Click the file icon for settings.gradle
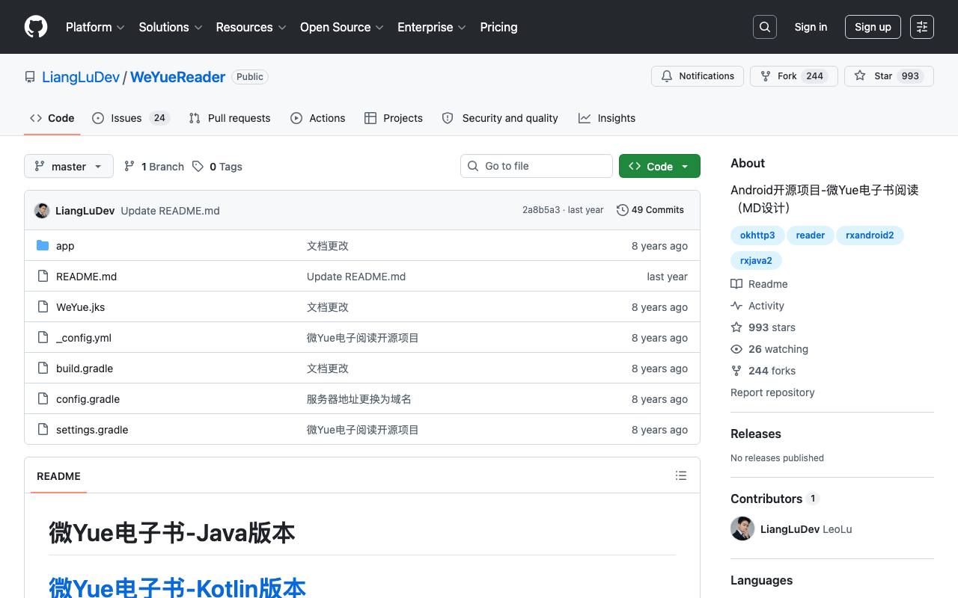Image resolution: width=958 pixels, height=598 pixels. click(x=43, y=429)
